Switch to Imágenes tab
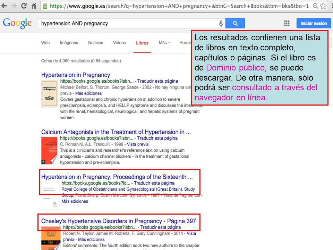The height and width of the screenshot is (250, 333). pos(69,43)
